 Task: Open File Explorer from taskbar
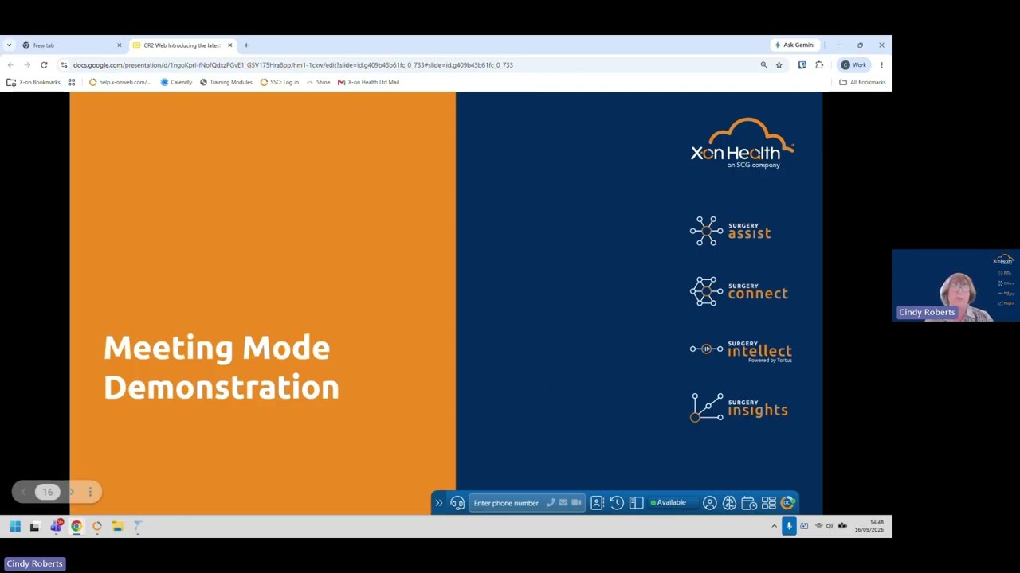tap(117, 526)
